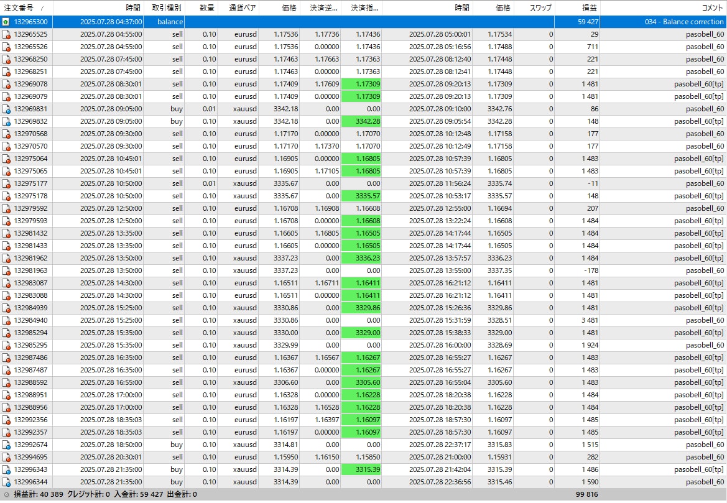The height and width of the screenshot is (503, 727).
Task: Click the 決済指... column header
Action: pos(362,8)
